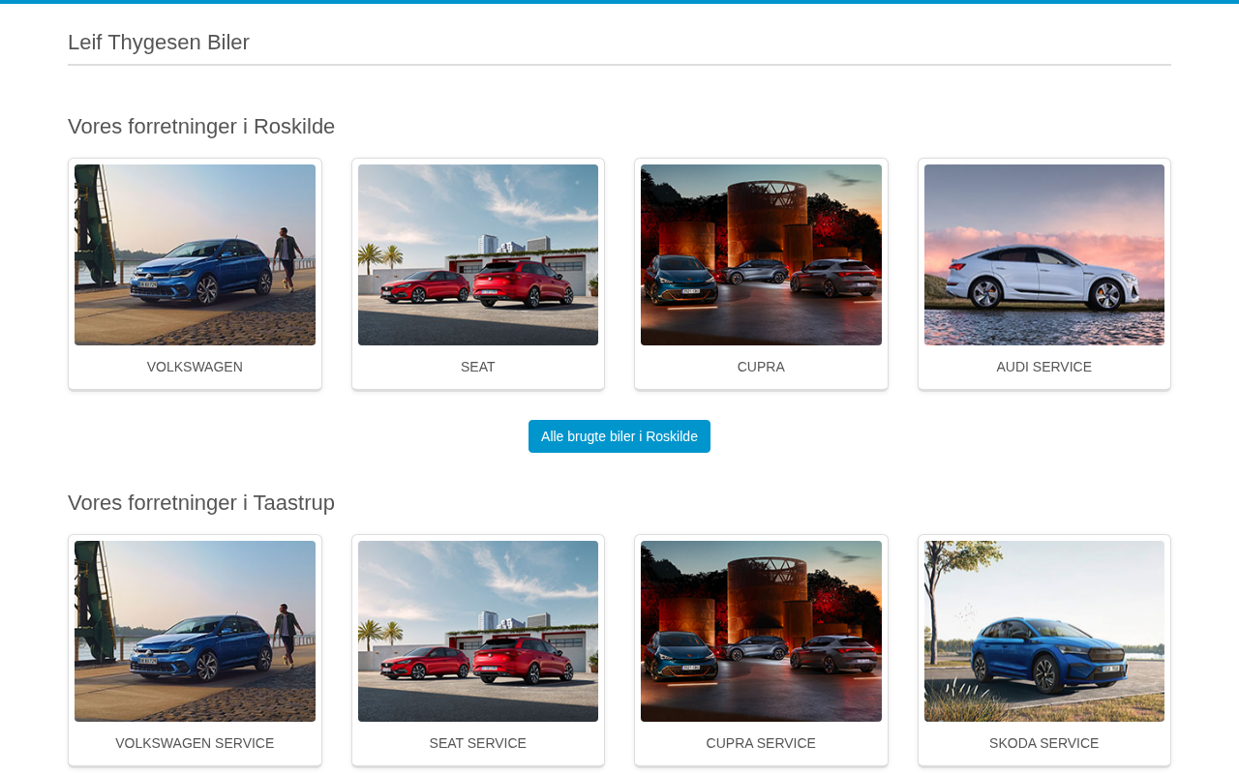1239x774 pixels.
Task: Click the SKODA SERVICE label
Action: pyautogui.click(x=1044, y=743)
